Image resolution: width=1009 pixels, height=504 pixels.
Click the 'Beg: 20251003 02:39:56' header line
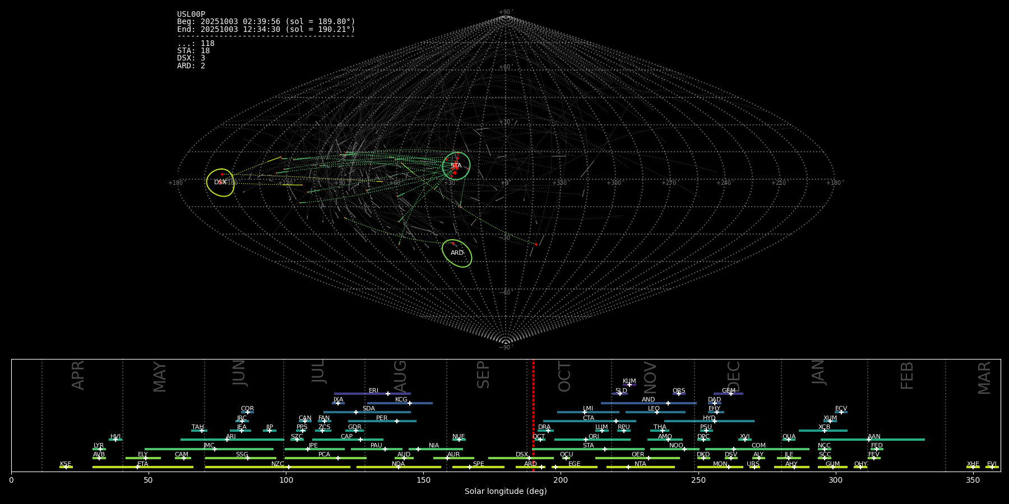266,22
